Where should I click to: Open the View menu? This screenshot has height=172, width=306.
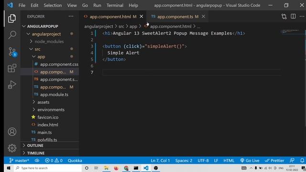(72, 5)
